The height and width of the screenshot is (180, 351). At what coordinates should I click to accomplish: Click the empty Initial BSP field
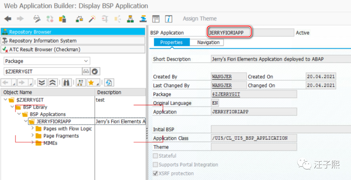click(x=281, y=129)
